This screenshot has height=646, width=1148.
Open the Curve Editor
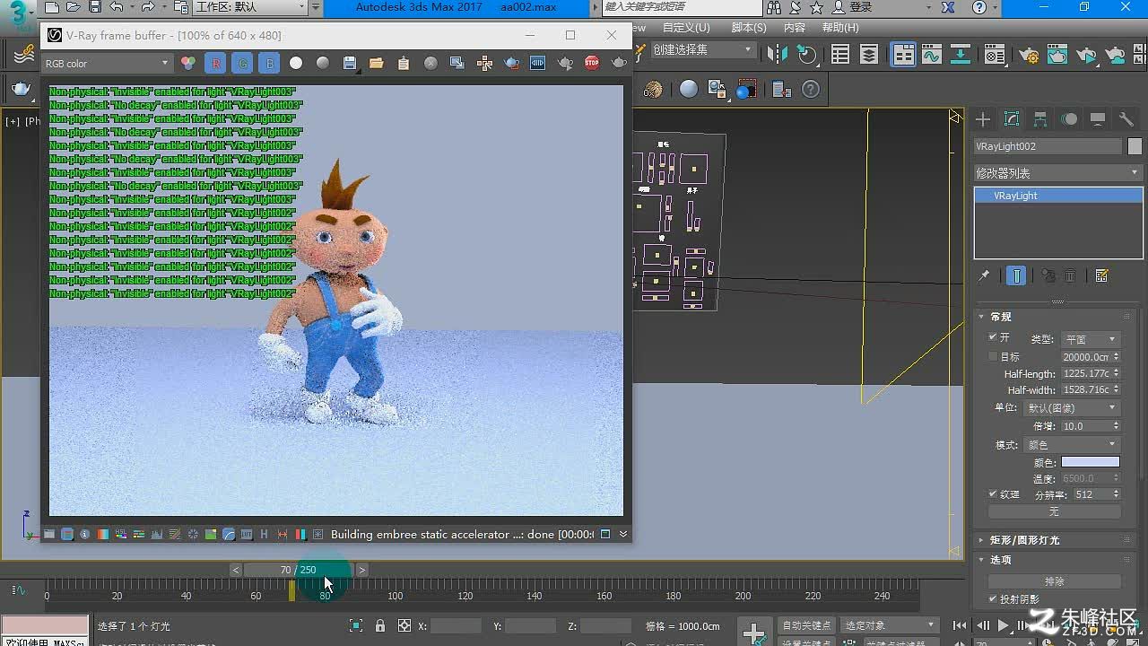click(x=931, y=55)
